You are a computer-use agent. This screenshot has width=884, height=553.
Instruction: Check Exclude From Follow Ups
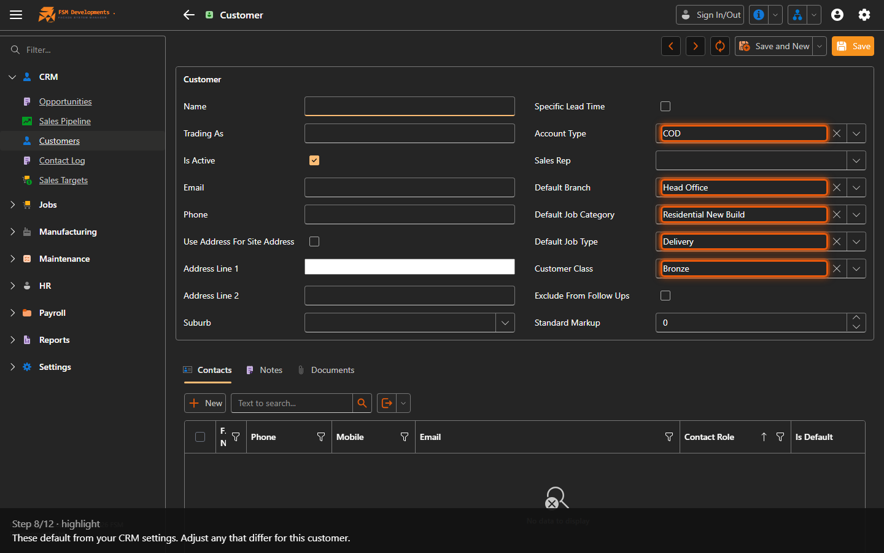tap(665, 296)
